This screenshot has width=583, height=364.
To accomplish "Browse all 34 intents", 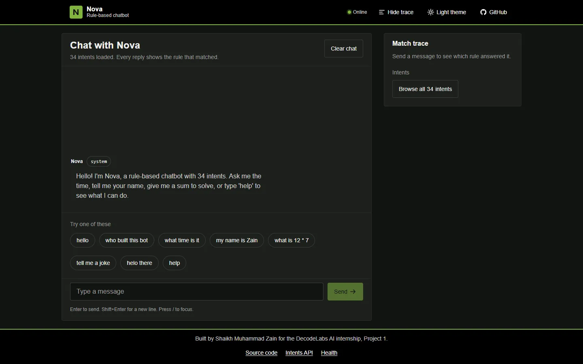I will pos(425,89).
